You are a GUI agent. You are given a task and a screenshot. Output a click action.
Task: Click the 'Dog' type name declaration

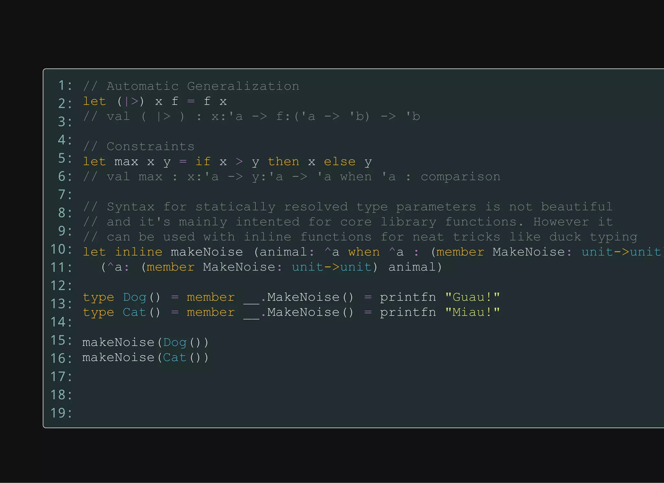[x=135, y=297]
